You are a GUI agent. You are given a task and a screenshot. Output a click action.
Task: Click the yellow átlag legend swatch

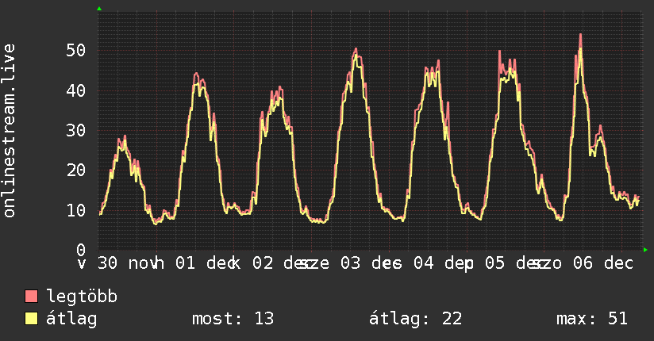click(x=31, y=318)
